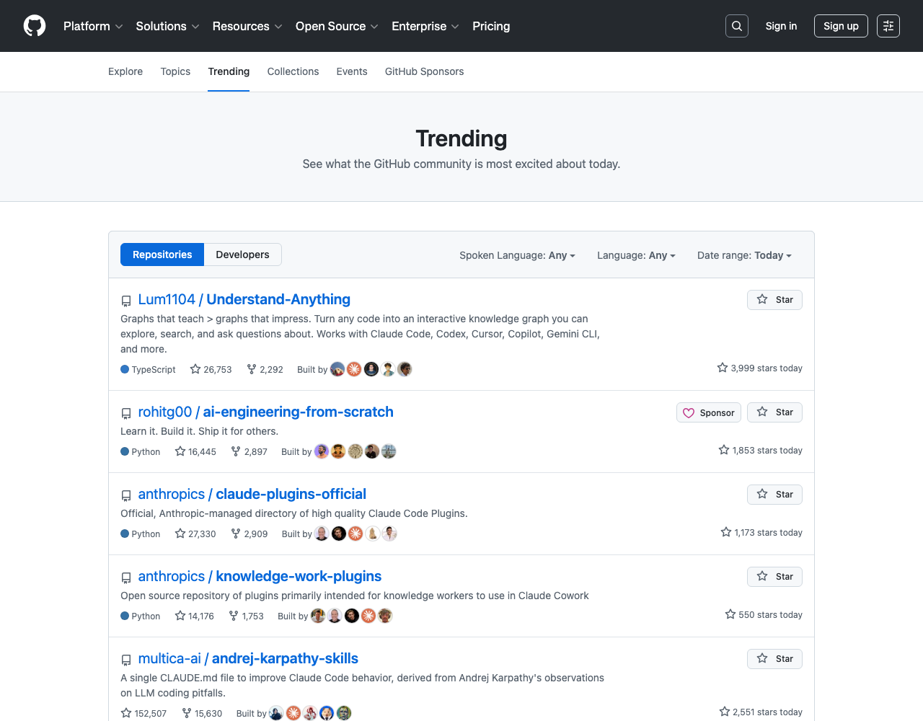Switch to Repositories view

tap(162, 255)
